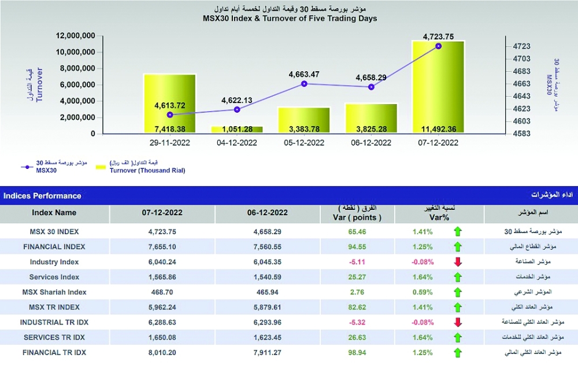Click the 04-12-2022 date axis label
This screenshot has width=578, height=369.
point(237,142)
